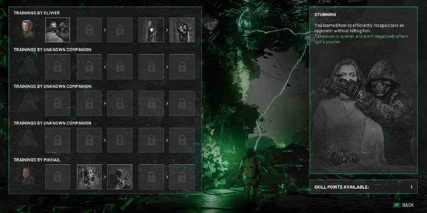
Task: Select Olivier's keyhole peeking skill tile
Action: coord(152,30)
